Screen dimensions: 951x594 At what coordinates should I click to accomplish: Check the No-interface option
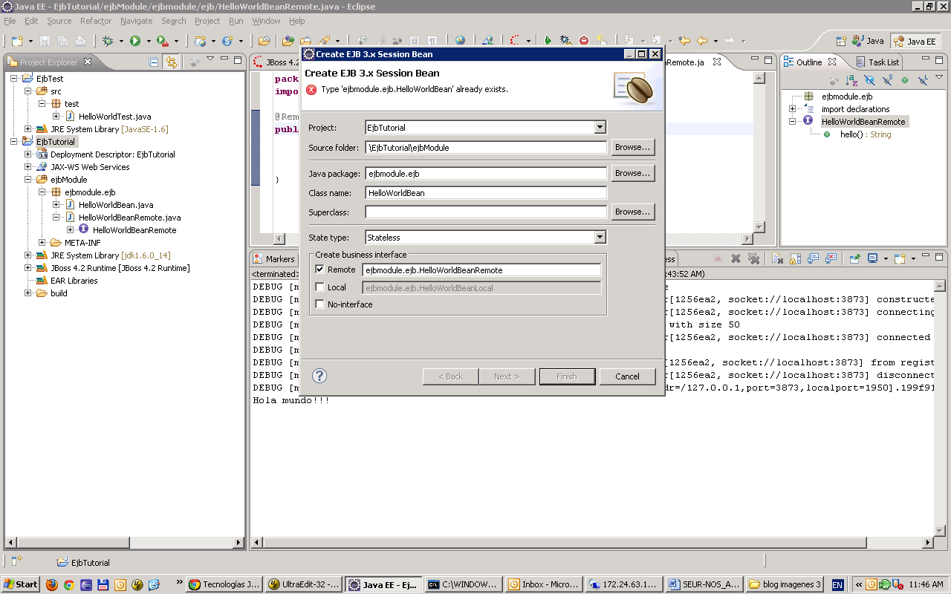[319, 304]
